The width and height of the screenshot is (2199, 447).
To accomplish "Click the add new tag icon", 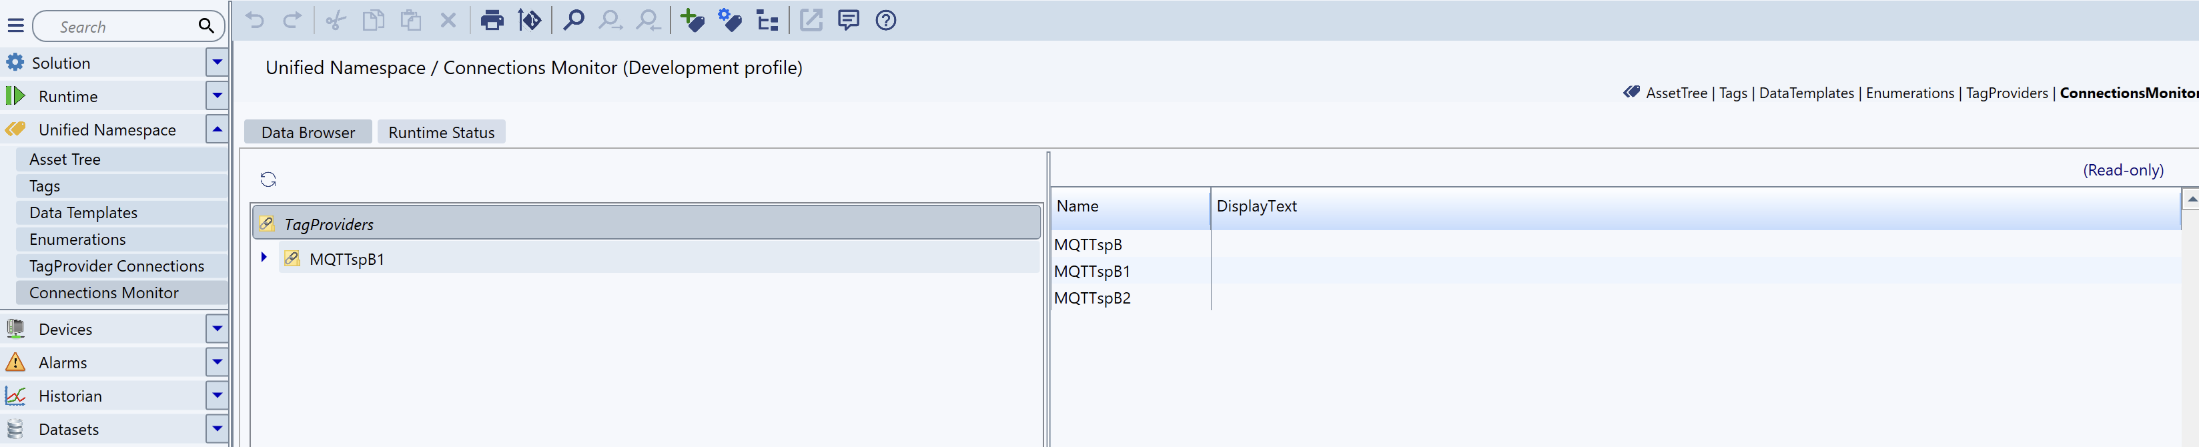I will [693, 21].
